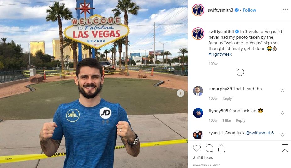
Task: Share the post using the share icon
Action: click(222, 148)
